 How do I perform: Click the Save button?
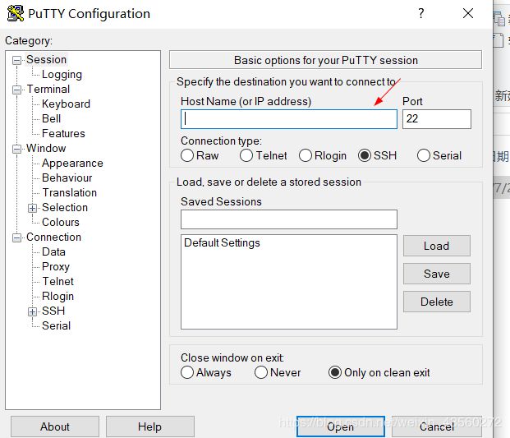click(436, 274)
